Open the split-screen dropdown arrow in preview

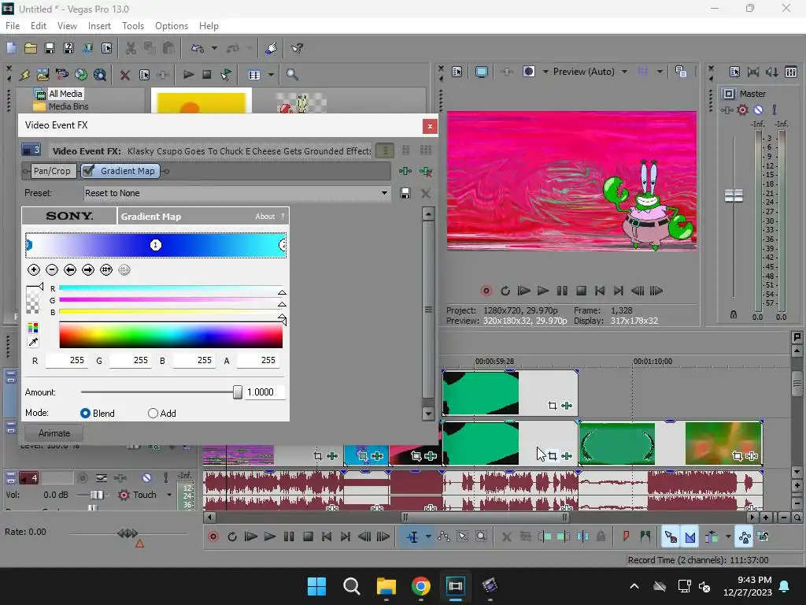[x=545, y=72]
